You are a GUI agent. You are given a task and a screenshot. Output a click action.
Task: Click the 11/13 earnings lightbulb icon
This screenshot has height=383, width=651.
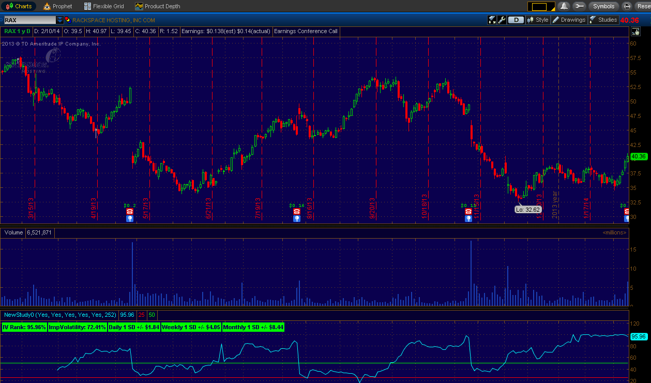(x=468, y=218)
